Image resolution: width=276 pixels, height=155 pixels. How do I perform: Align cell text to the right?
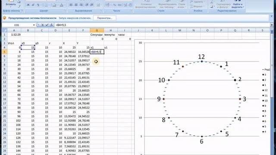click(81, 5)
